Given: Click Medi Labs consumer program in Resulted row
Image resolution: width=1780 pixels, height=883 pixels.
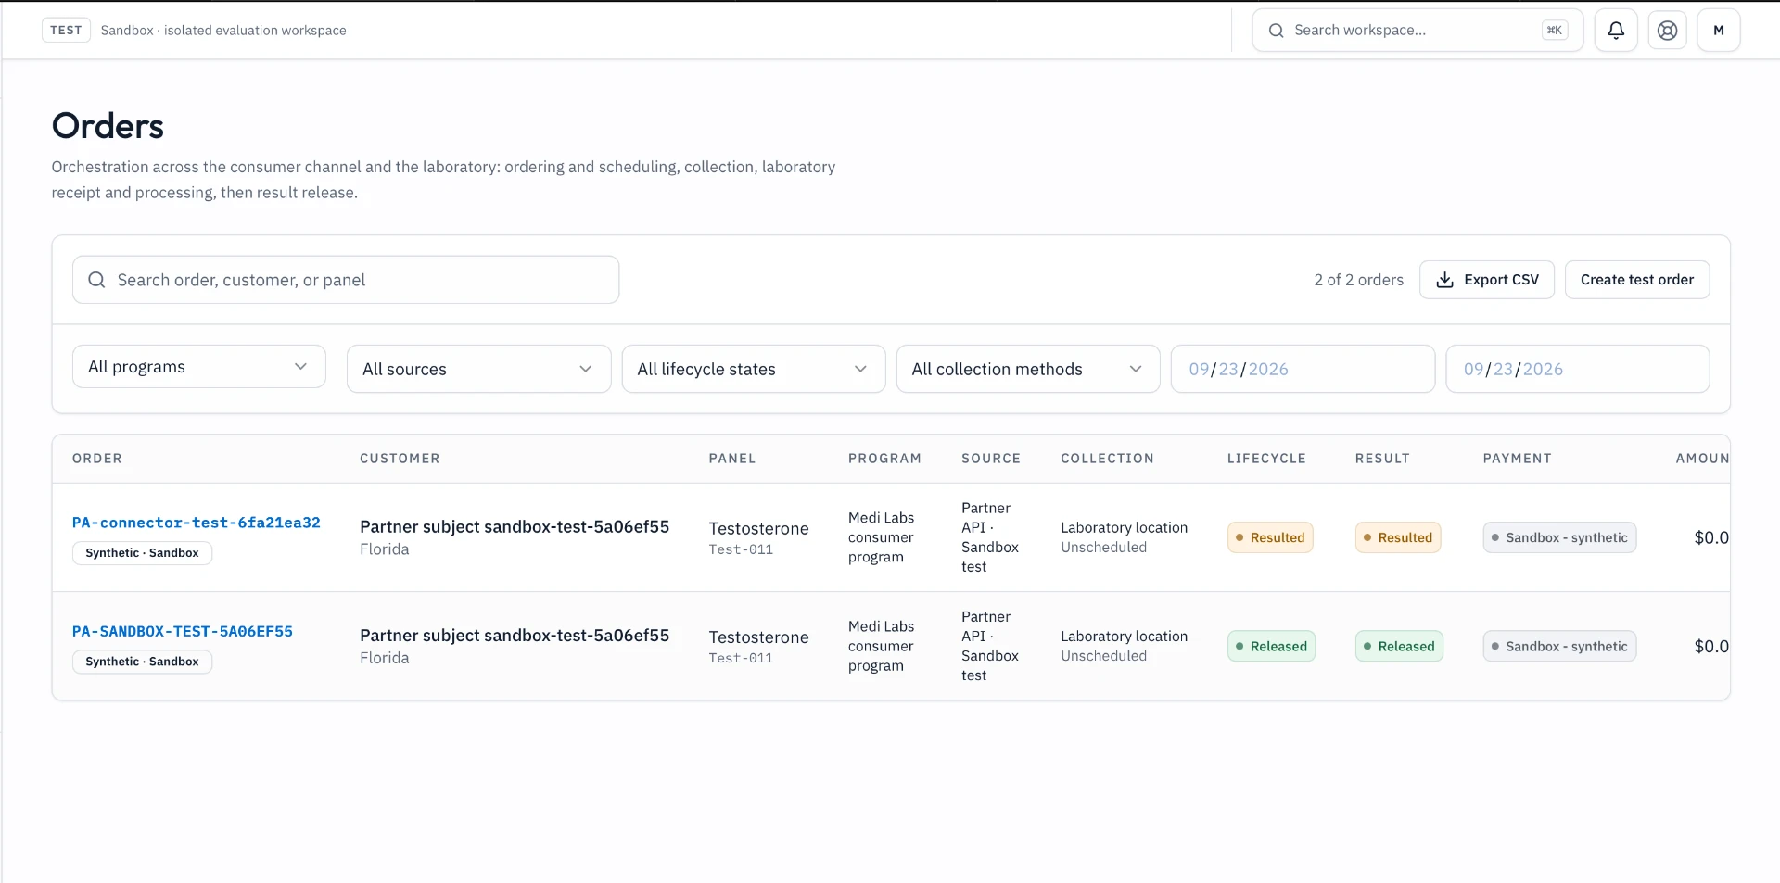Looking at the screenshot, I should point(881,537).
